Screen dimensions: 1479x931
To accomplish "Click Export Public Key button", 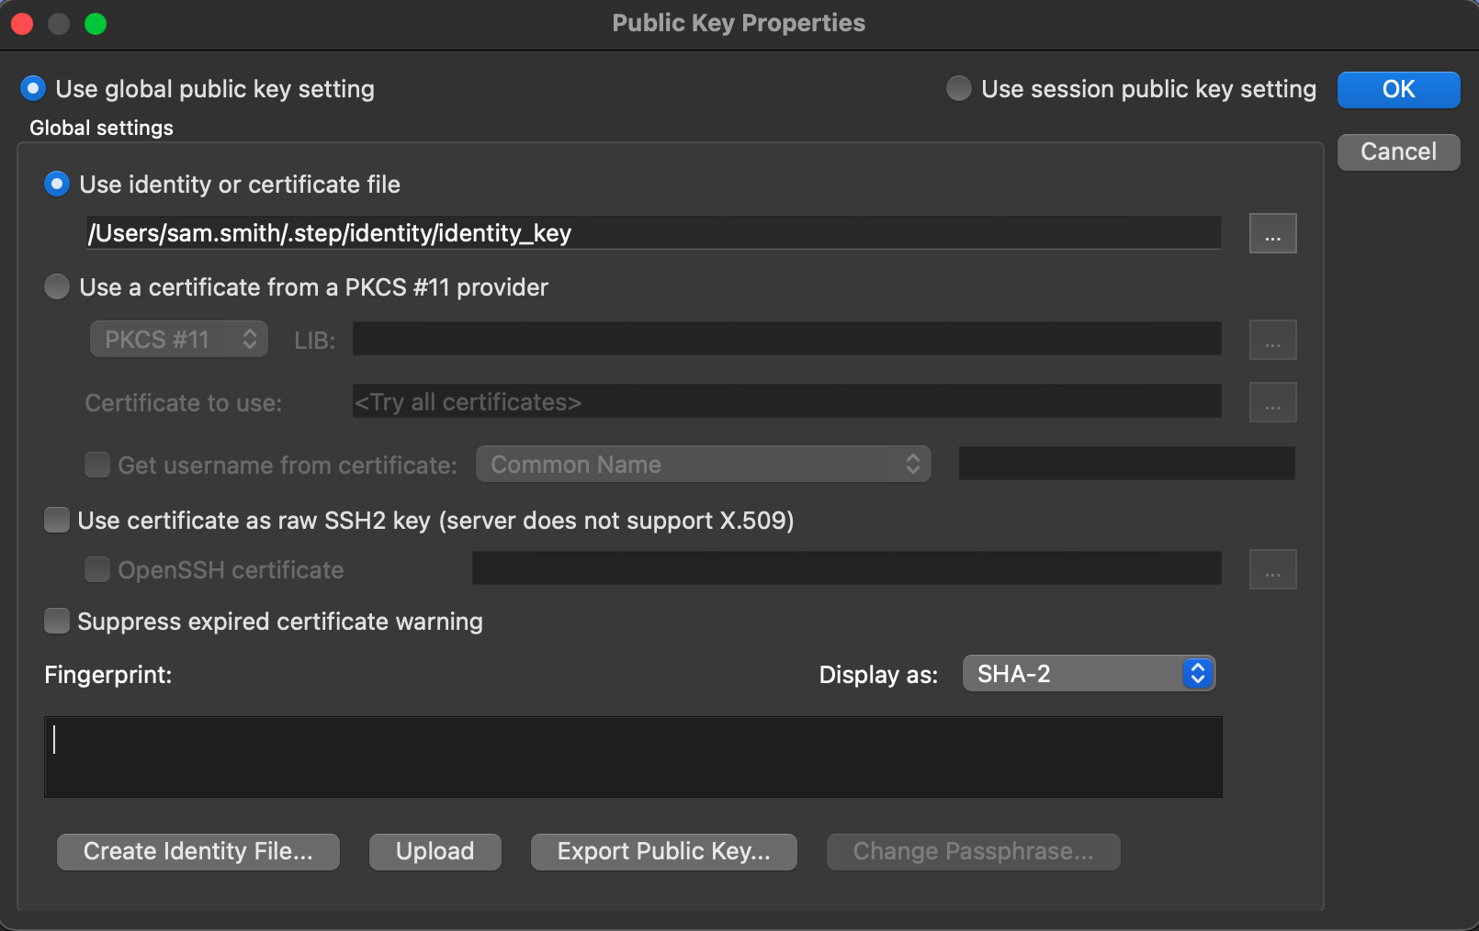I will point(663,851).
